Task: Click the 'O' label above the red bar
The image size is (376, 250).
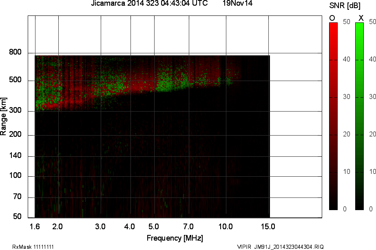Action: (332, 18)
